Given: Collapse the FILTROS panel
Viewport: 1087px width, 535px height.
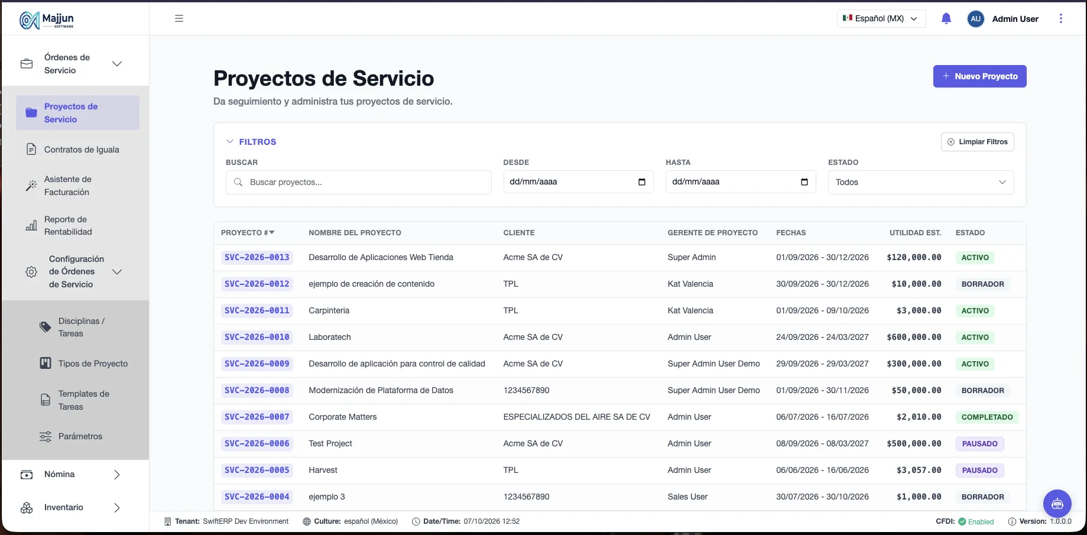Looking at the screenshot, I should (251, 142).
